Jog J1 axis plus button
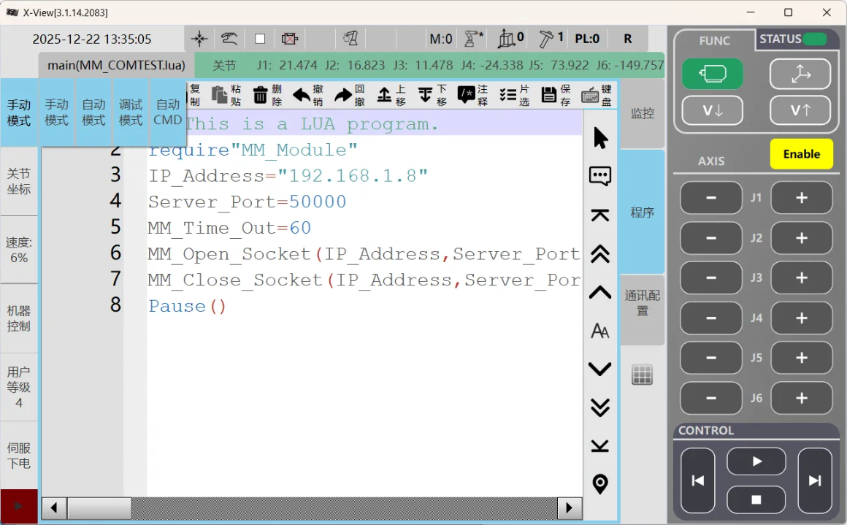The image size is (847, 525). click(x=802, y=198)
